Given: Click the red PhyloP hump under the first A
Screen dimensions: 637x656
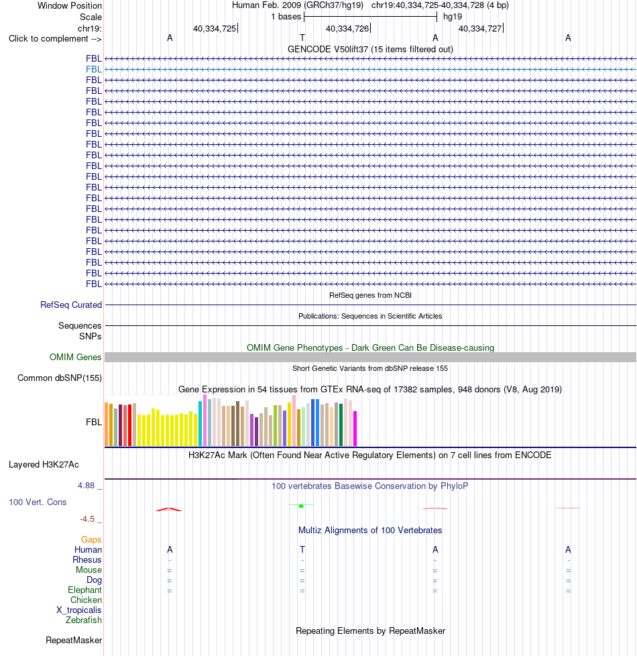Looking at the screenshot, I should coord(169,510).
